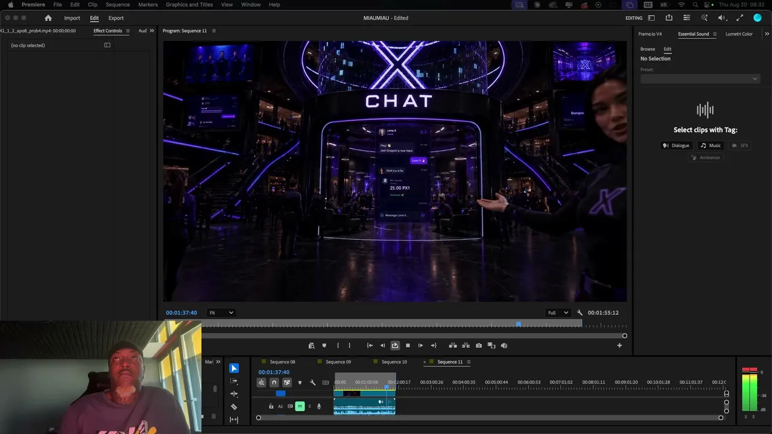Open the Markers menu
Screen dimensions: 772x434
(x=148, y=5)
